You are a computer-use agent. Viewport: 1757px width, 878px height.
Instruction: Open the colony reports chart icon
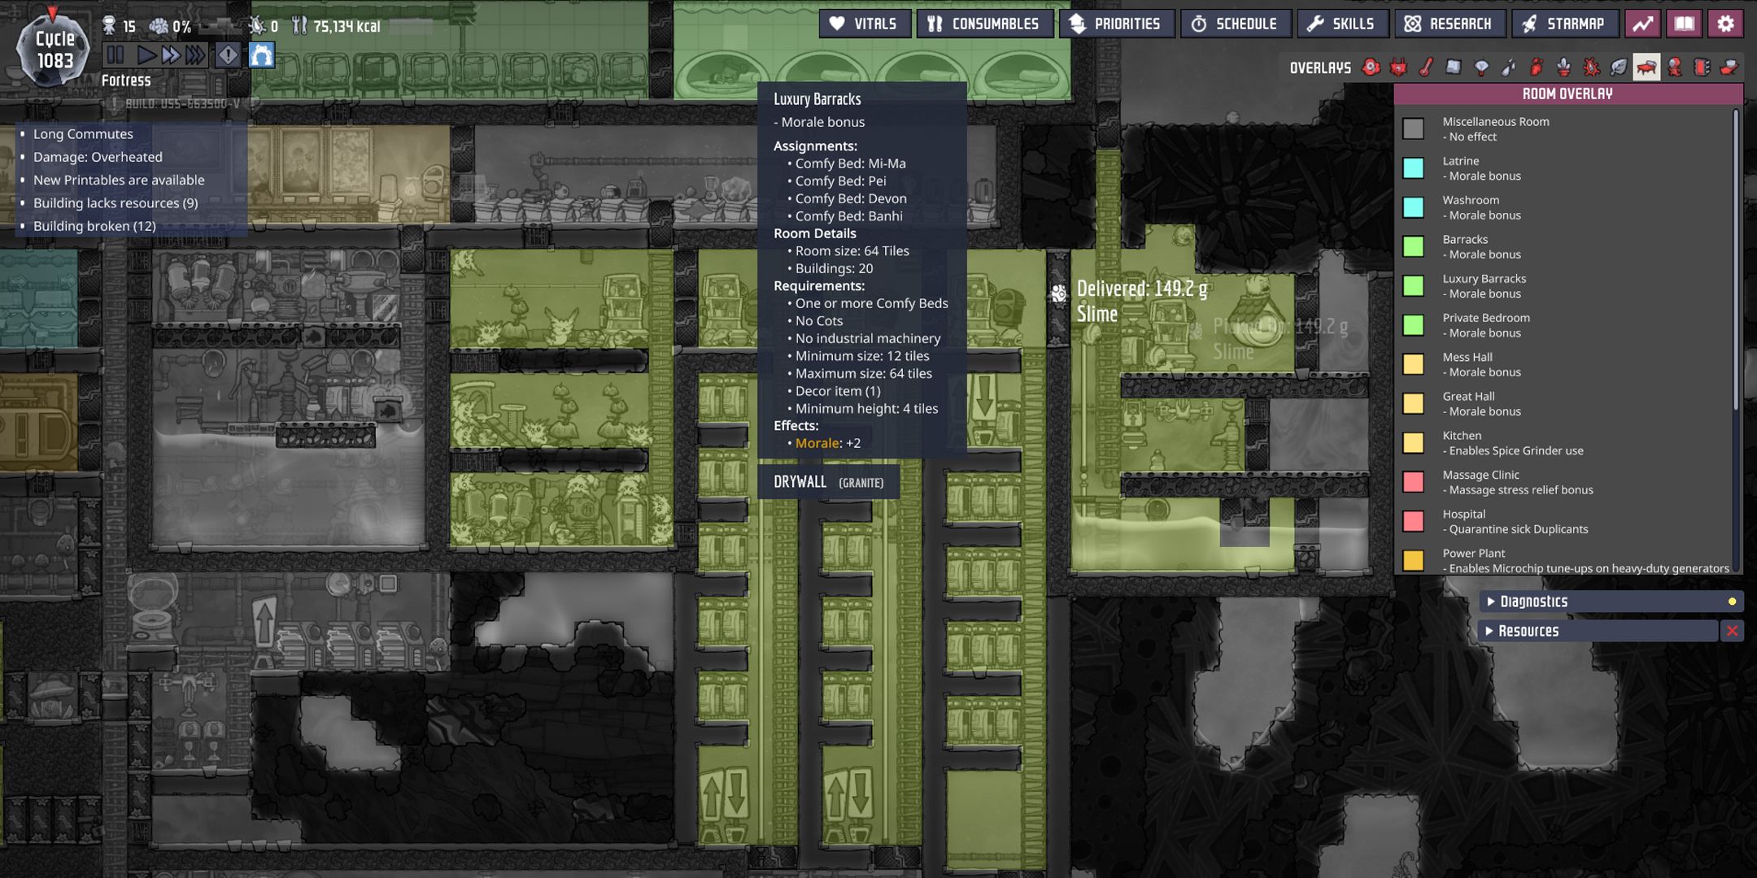[1643, 24]
